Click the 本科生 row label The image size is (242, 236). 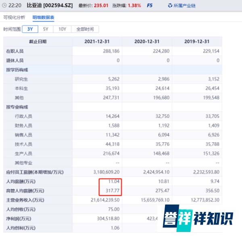[21, 88]
